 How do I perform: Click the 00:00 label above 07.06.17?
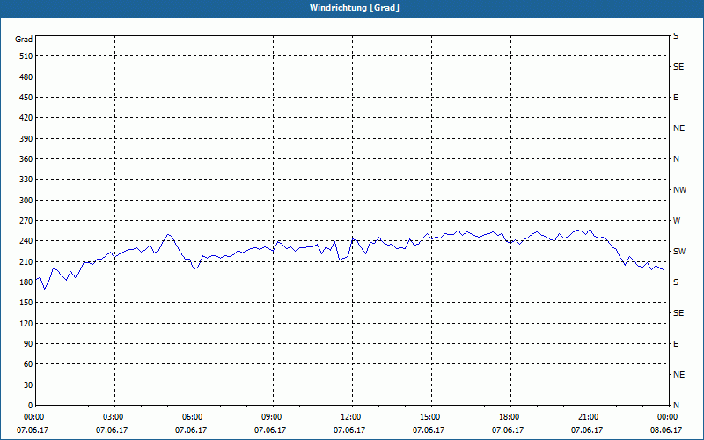[x=33, y=417]
